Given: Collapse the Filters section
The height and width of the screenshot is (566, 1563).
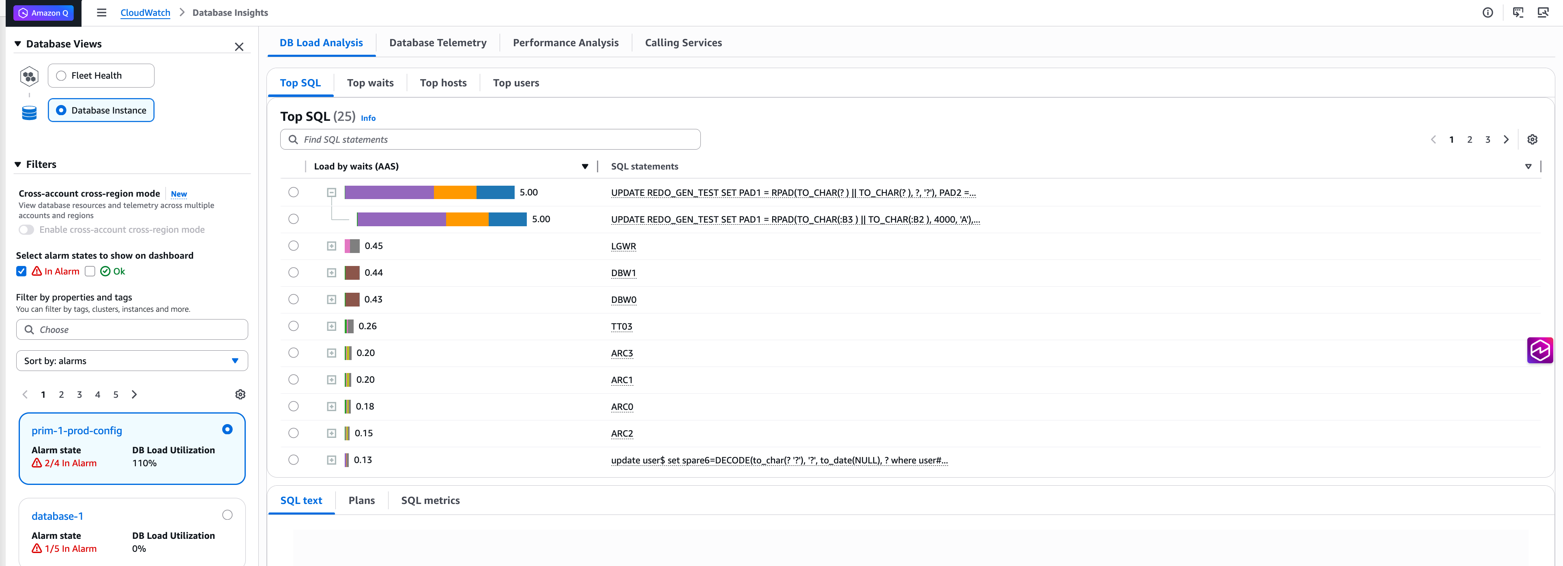Looking at the screenshot, I should pos(17,164).
